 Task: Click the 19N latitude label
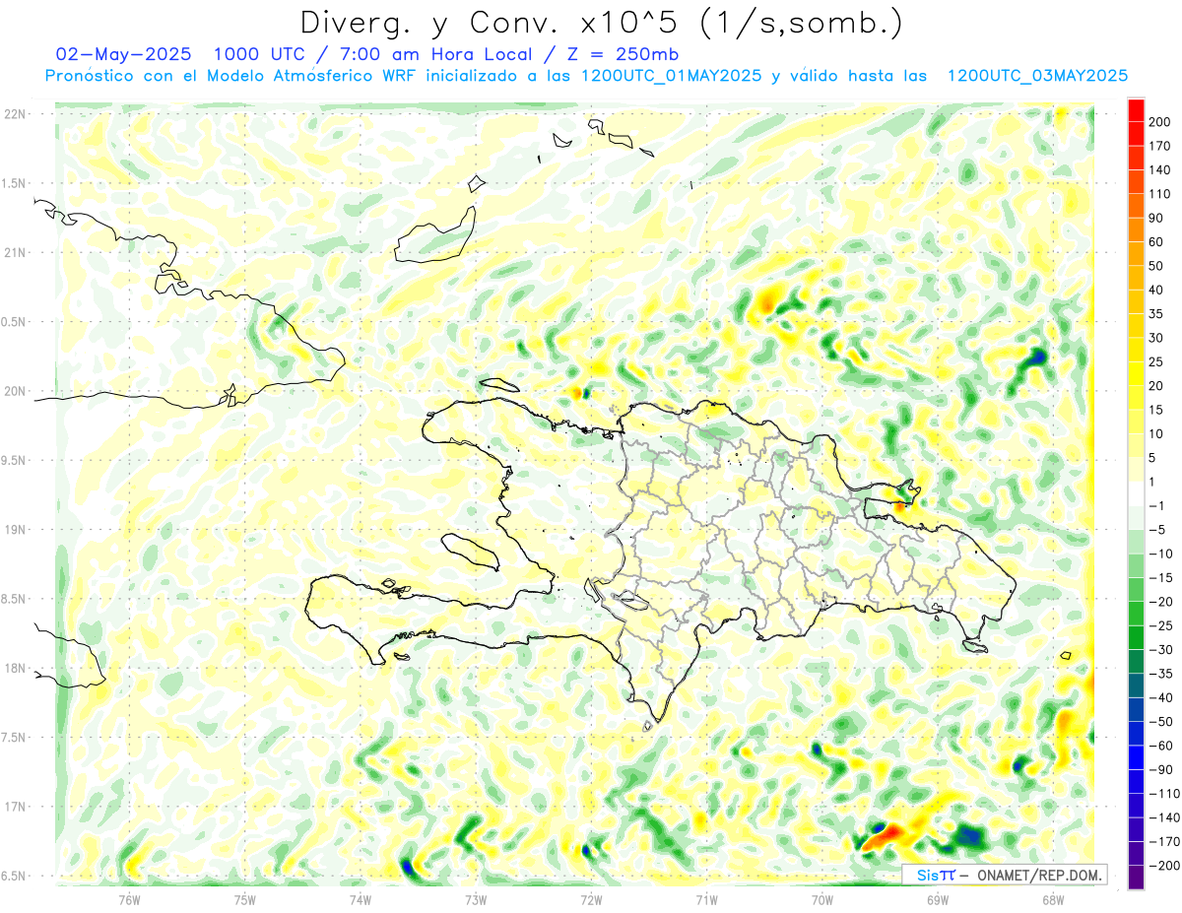point(15,530)
